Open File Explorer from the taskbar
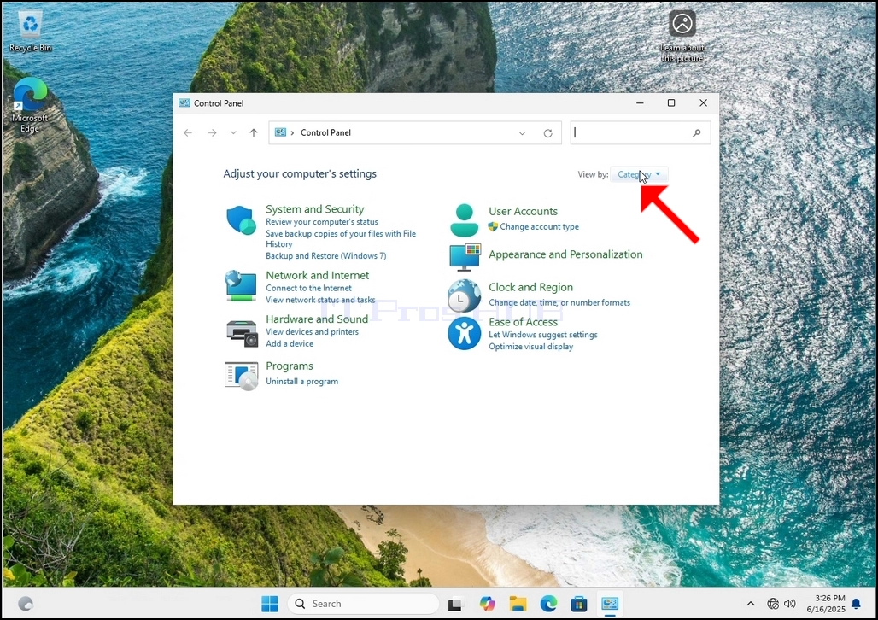This screenshot has height=620, width=878. click(x=518, y=603)
